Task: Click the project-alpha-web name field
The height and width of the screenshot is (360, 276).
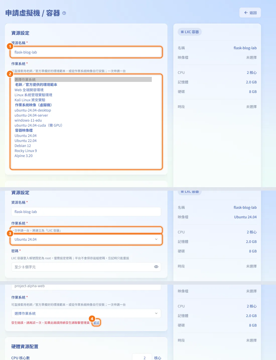Action: tap(86, 286)
